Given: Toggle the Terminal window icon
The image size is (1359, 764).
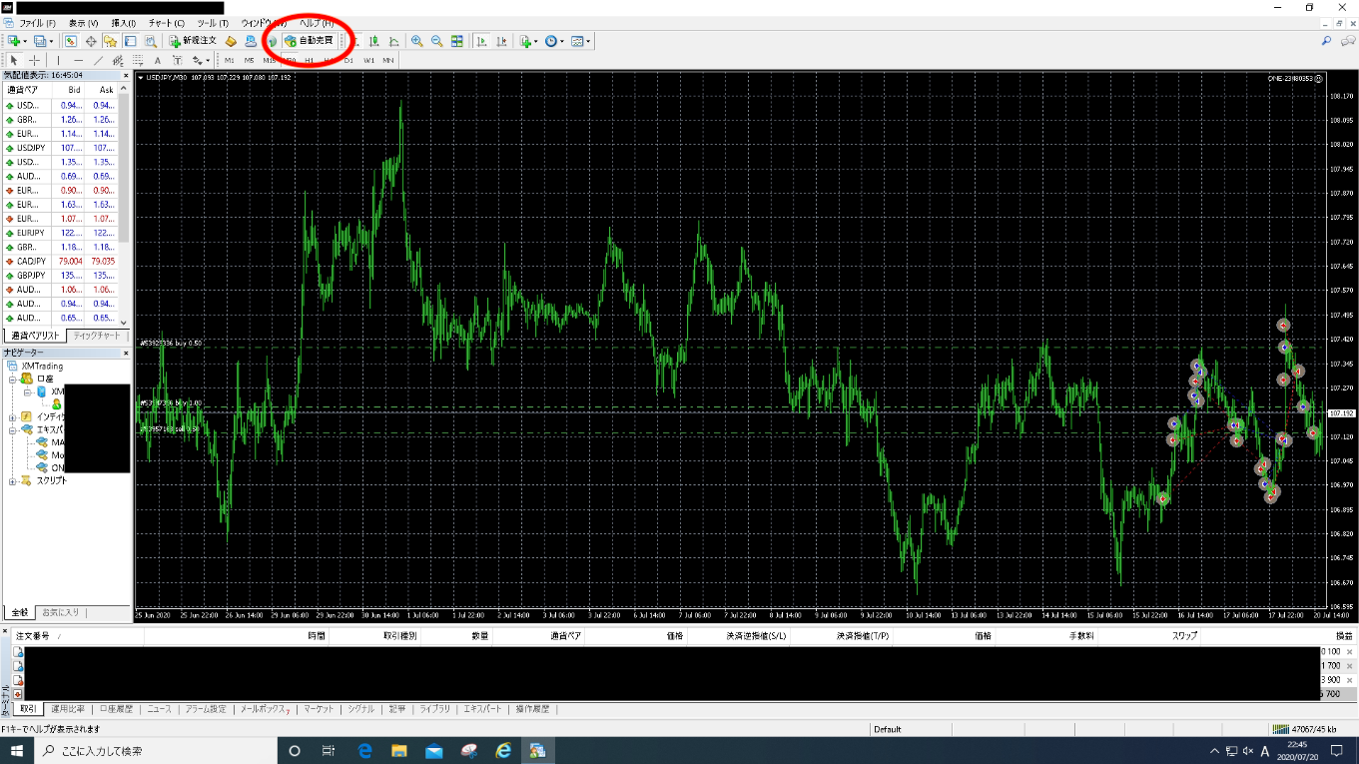Looking at the screenshot, I should coord(130,41).
